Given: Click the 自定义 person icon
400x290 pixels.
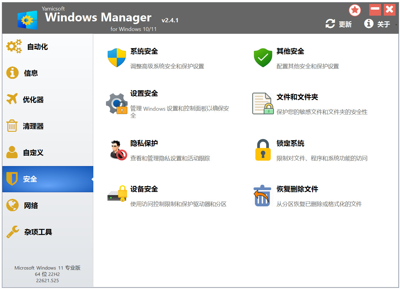Looking at the screenshot, I should click(12, 152).
